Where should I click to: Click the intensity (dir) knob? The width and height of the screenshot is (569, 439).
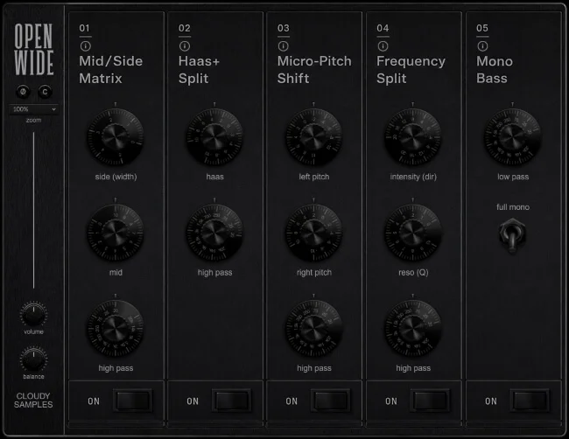tap(412, 137)
